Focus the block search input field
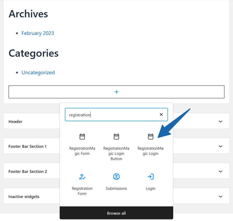This screenshot has height=221, width=233. click(111, 115)
